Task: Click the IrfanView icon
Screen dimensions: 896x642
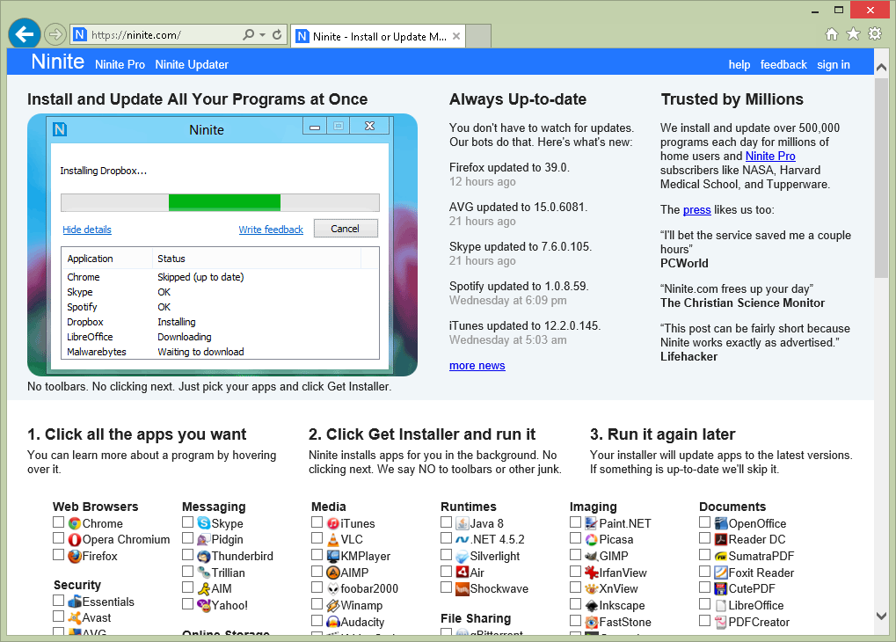Action: 592,573
